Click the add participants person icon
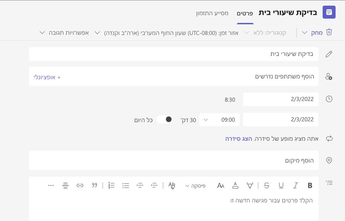This screenshot has height=221, width=345. [x=329, y=77]
